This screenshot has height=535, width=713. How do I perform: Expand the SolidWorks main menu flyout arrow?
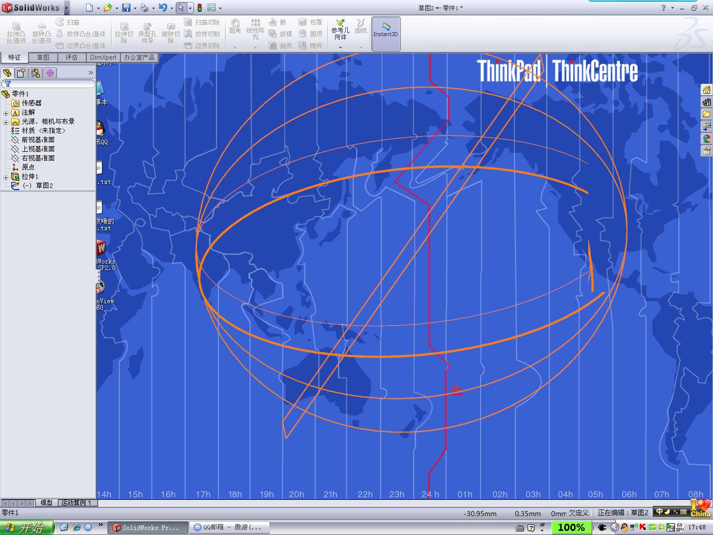tap(67, 8)
